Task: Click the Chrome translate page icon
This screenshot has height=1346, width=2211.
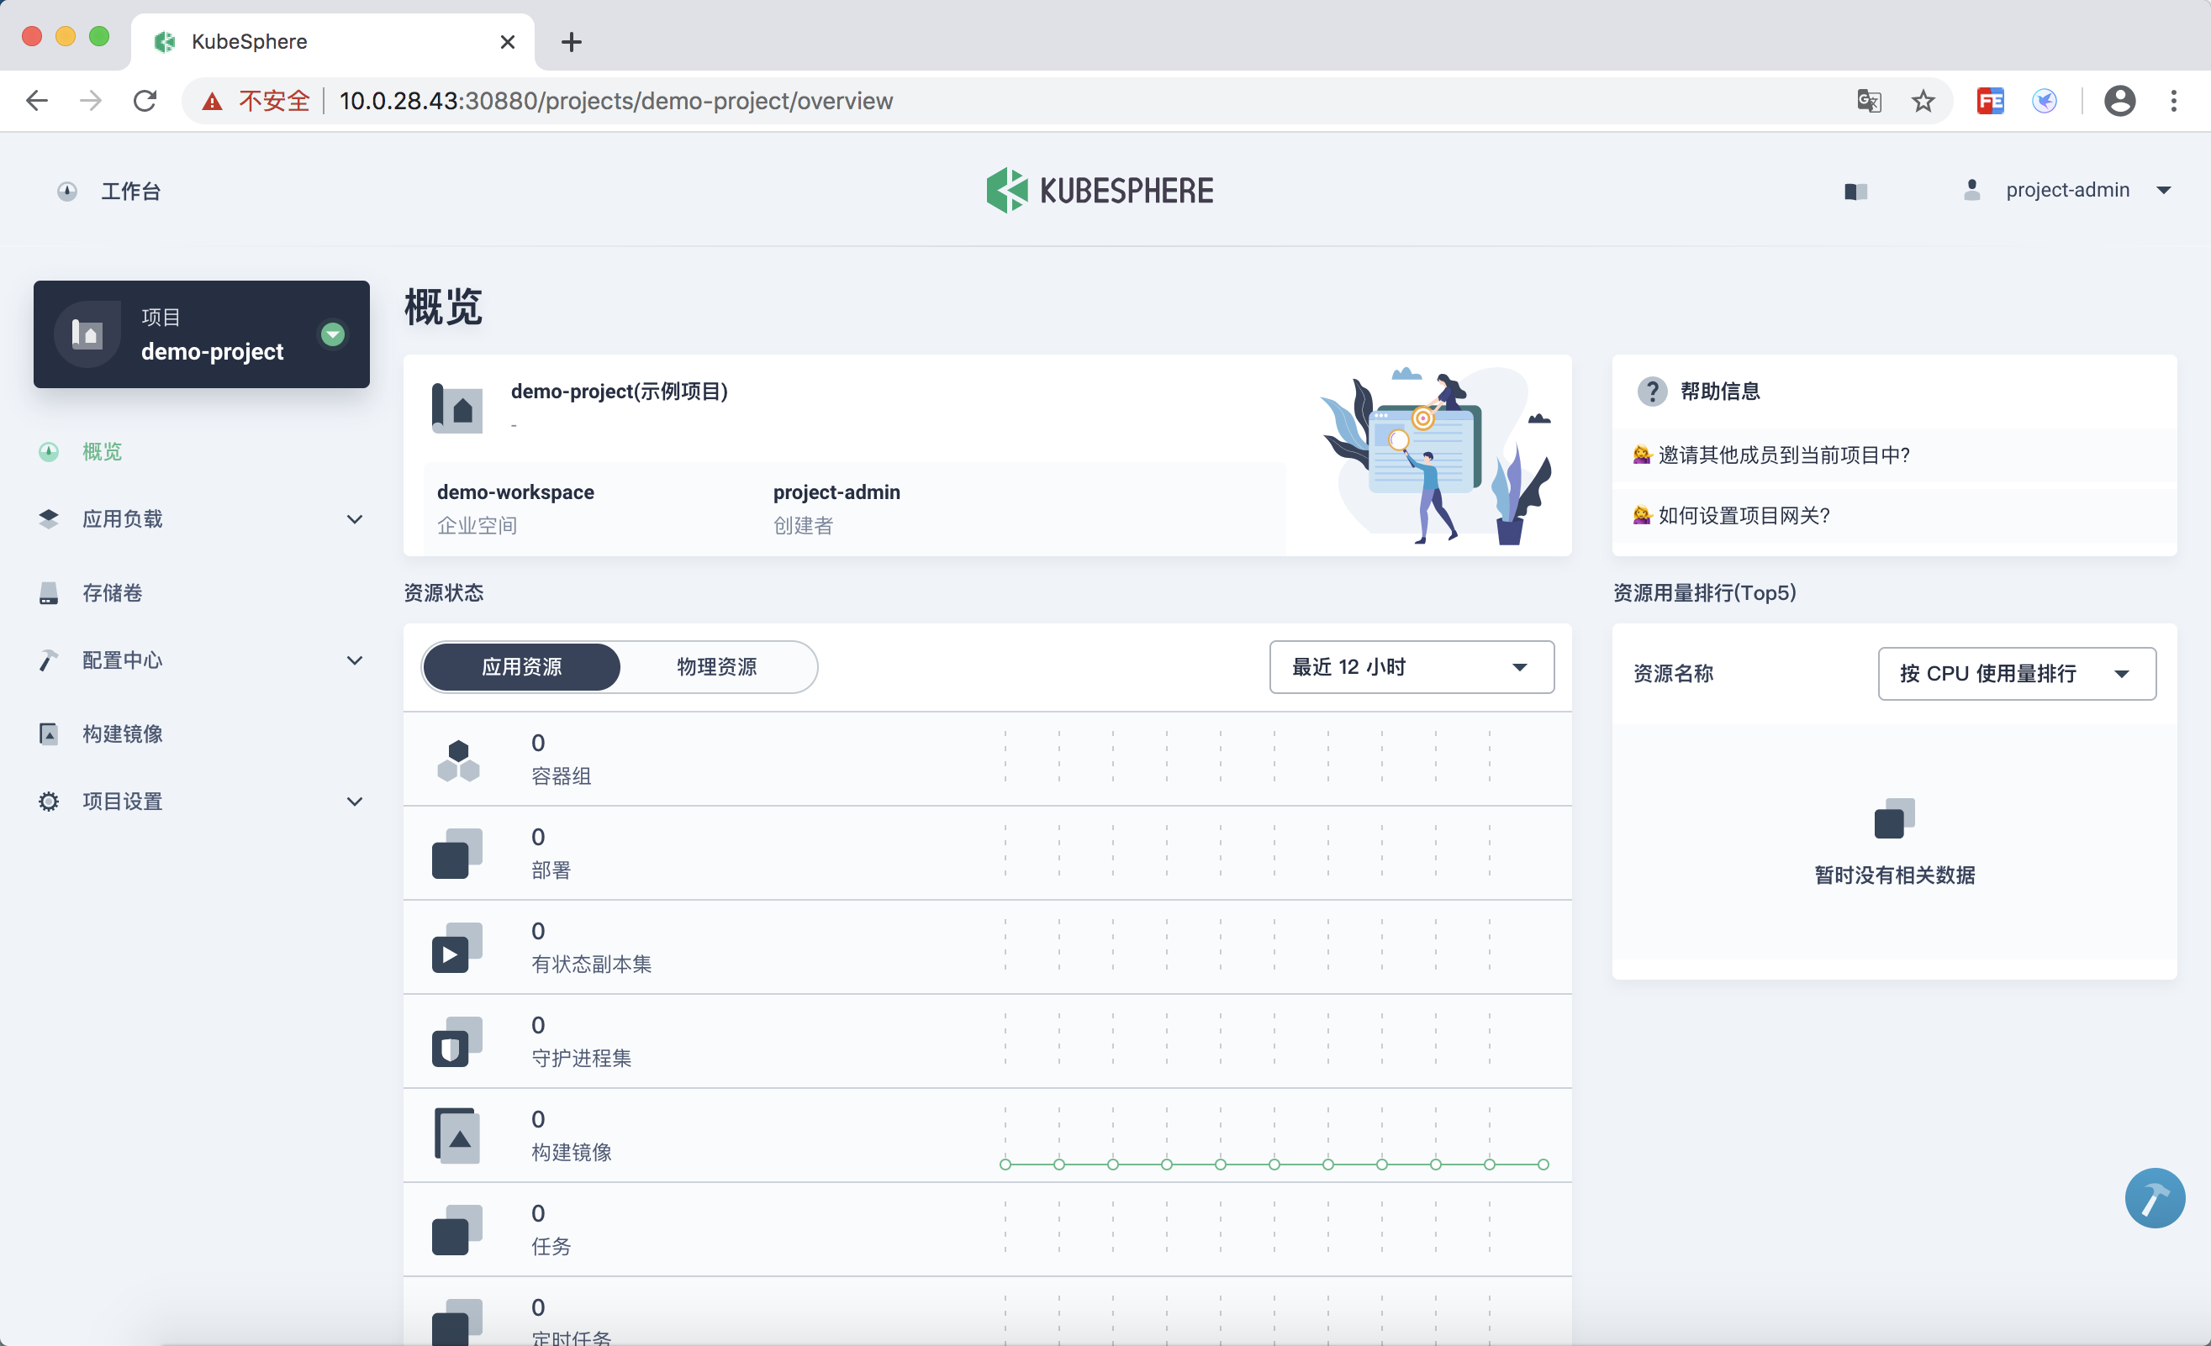Action: pos(1869,101)
